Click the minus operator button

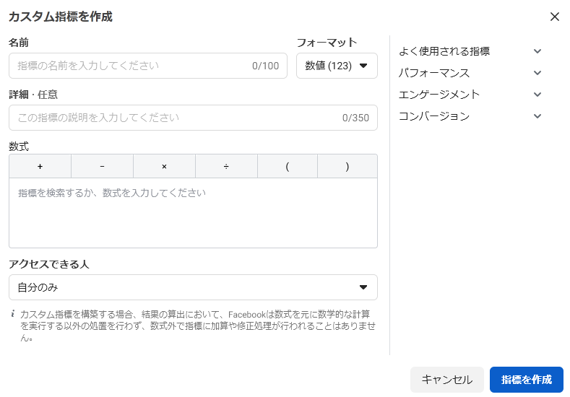pyautogui.click(x=102, y=166)
